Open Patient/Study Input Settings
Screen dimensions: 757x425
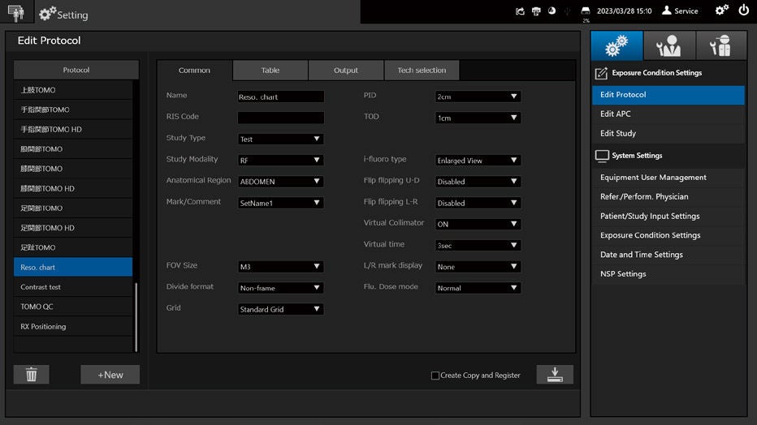(668, 216)
